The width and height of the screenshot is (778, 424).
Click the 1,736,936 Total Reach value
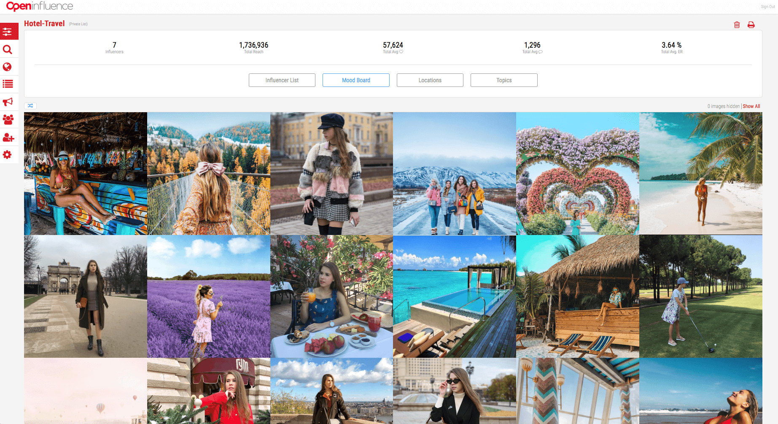click(254, 45)
